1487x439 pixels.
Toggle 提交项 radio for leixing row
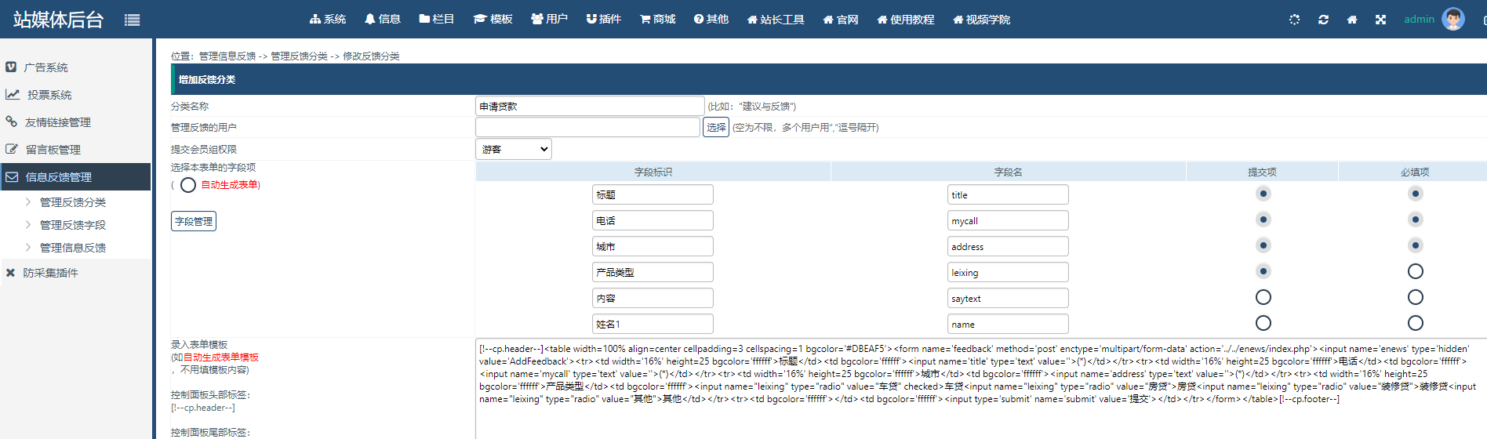(x=1263, y=271)
